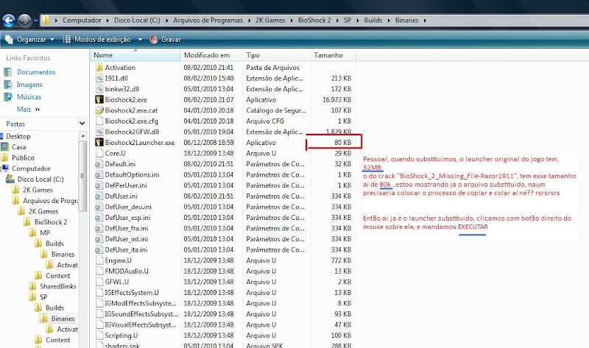Select the DefUser_esp.ini file icon
The width and height of the screenshot is (589, 348).
pos(99,217)
